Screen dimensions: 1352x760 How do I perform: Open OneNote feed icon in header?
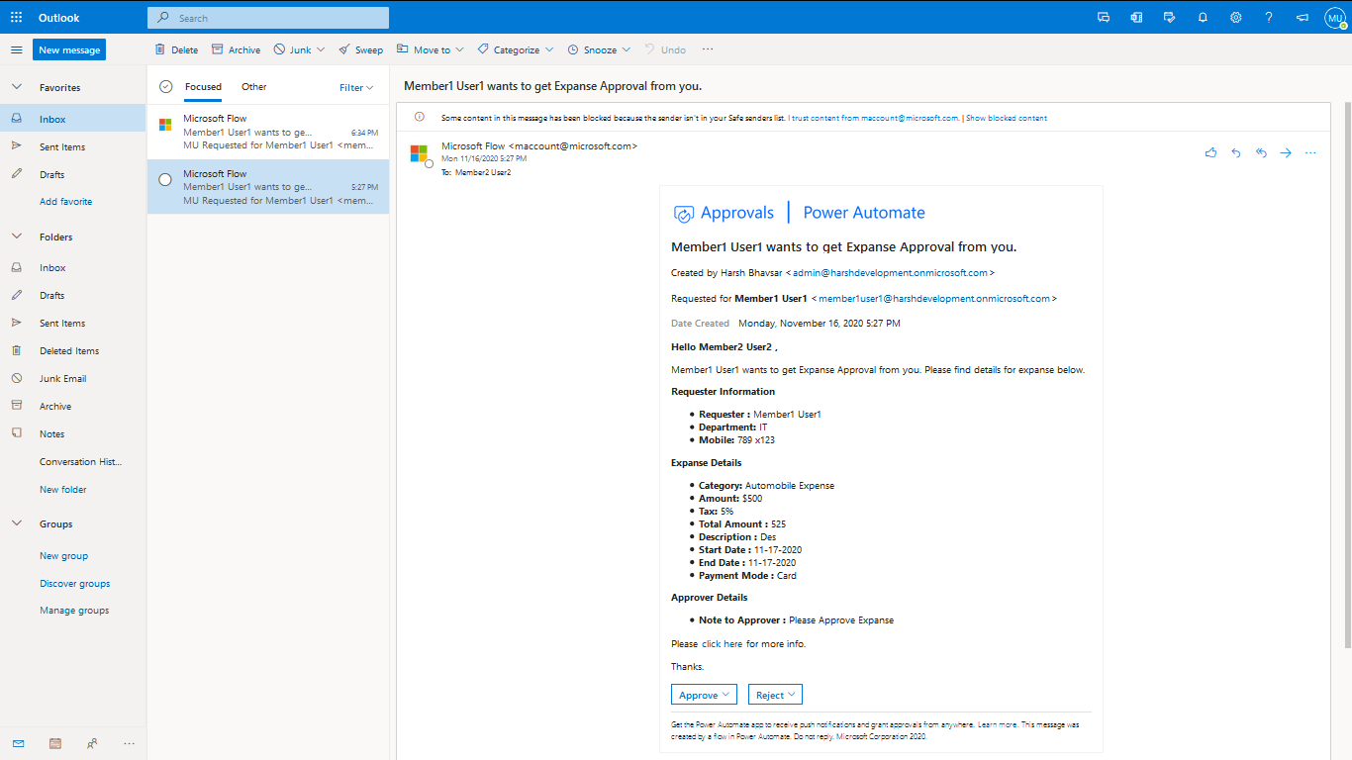(1137, 18)
